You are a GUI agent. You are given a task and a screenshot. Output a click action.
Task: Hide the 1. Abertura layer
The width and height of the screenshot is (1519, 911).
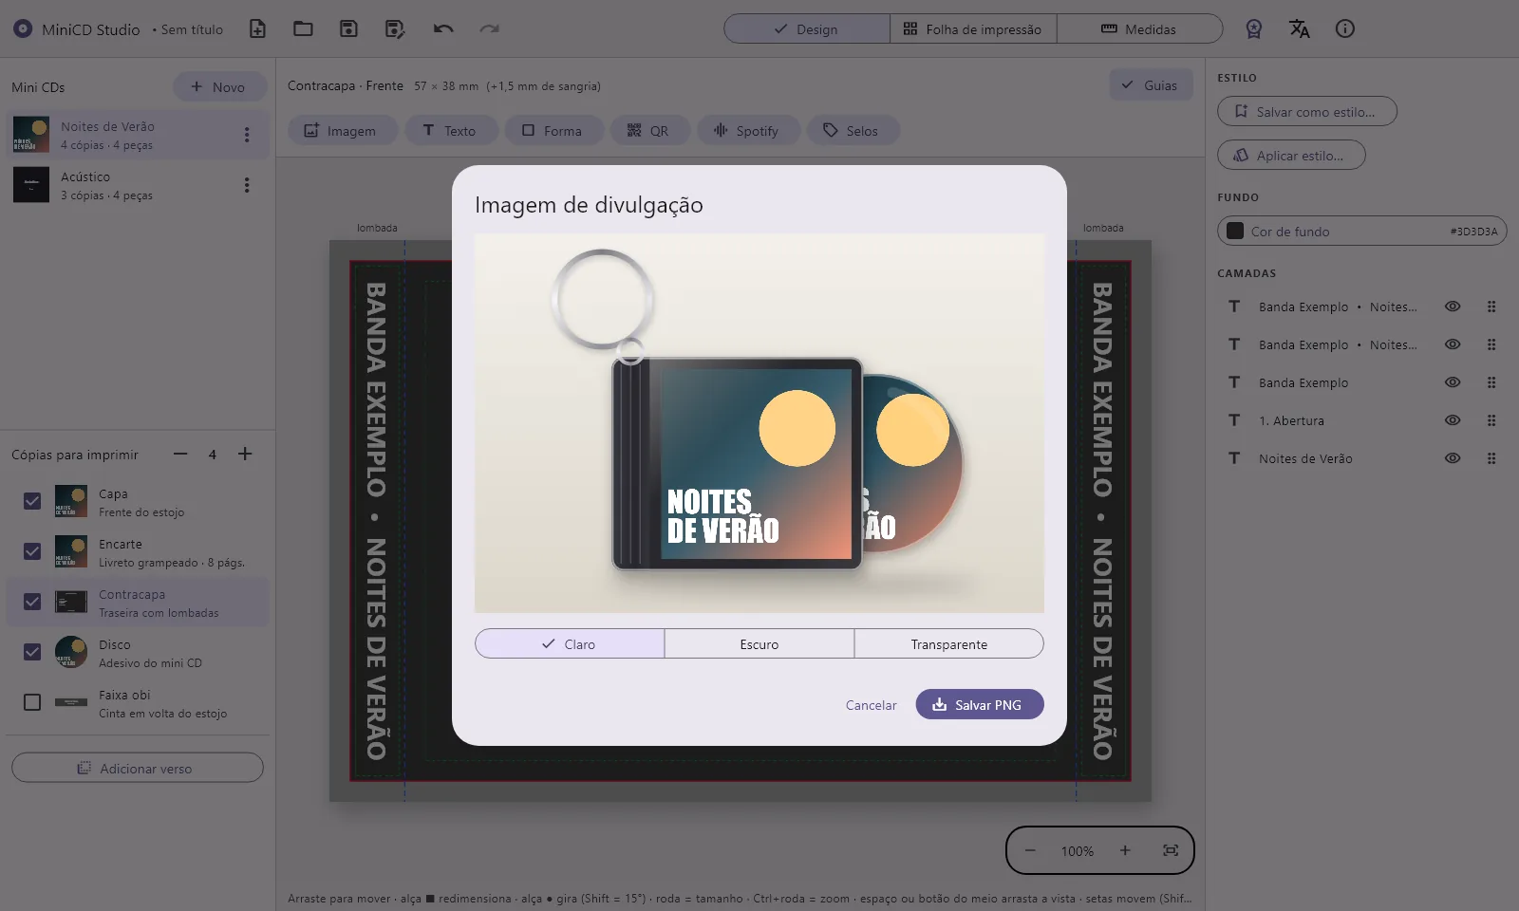[x=1453, y=420]
